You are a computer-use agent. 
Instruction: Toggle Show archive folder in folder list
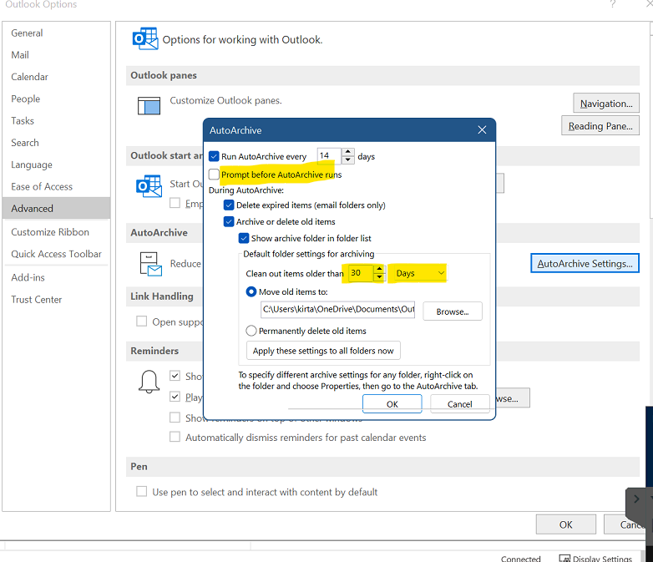[244, 238]
